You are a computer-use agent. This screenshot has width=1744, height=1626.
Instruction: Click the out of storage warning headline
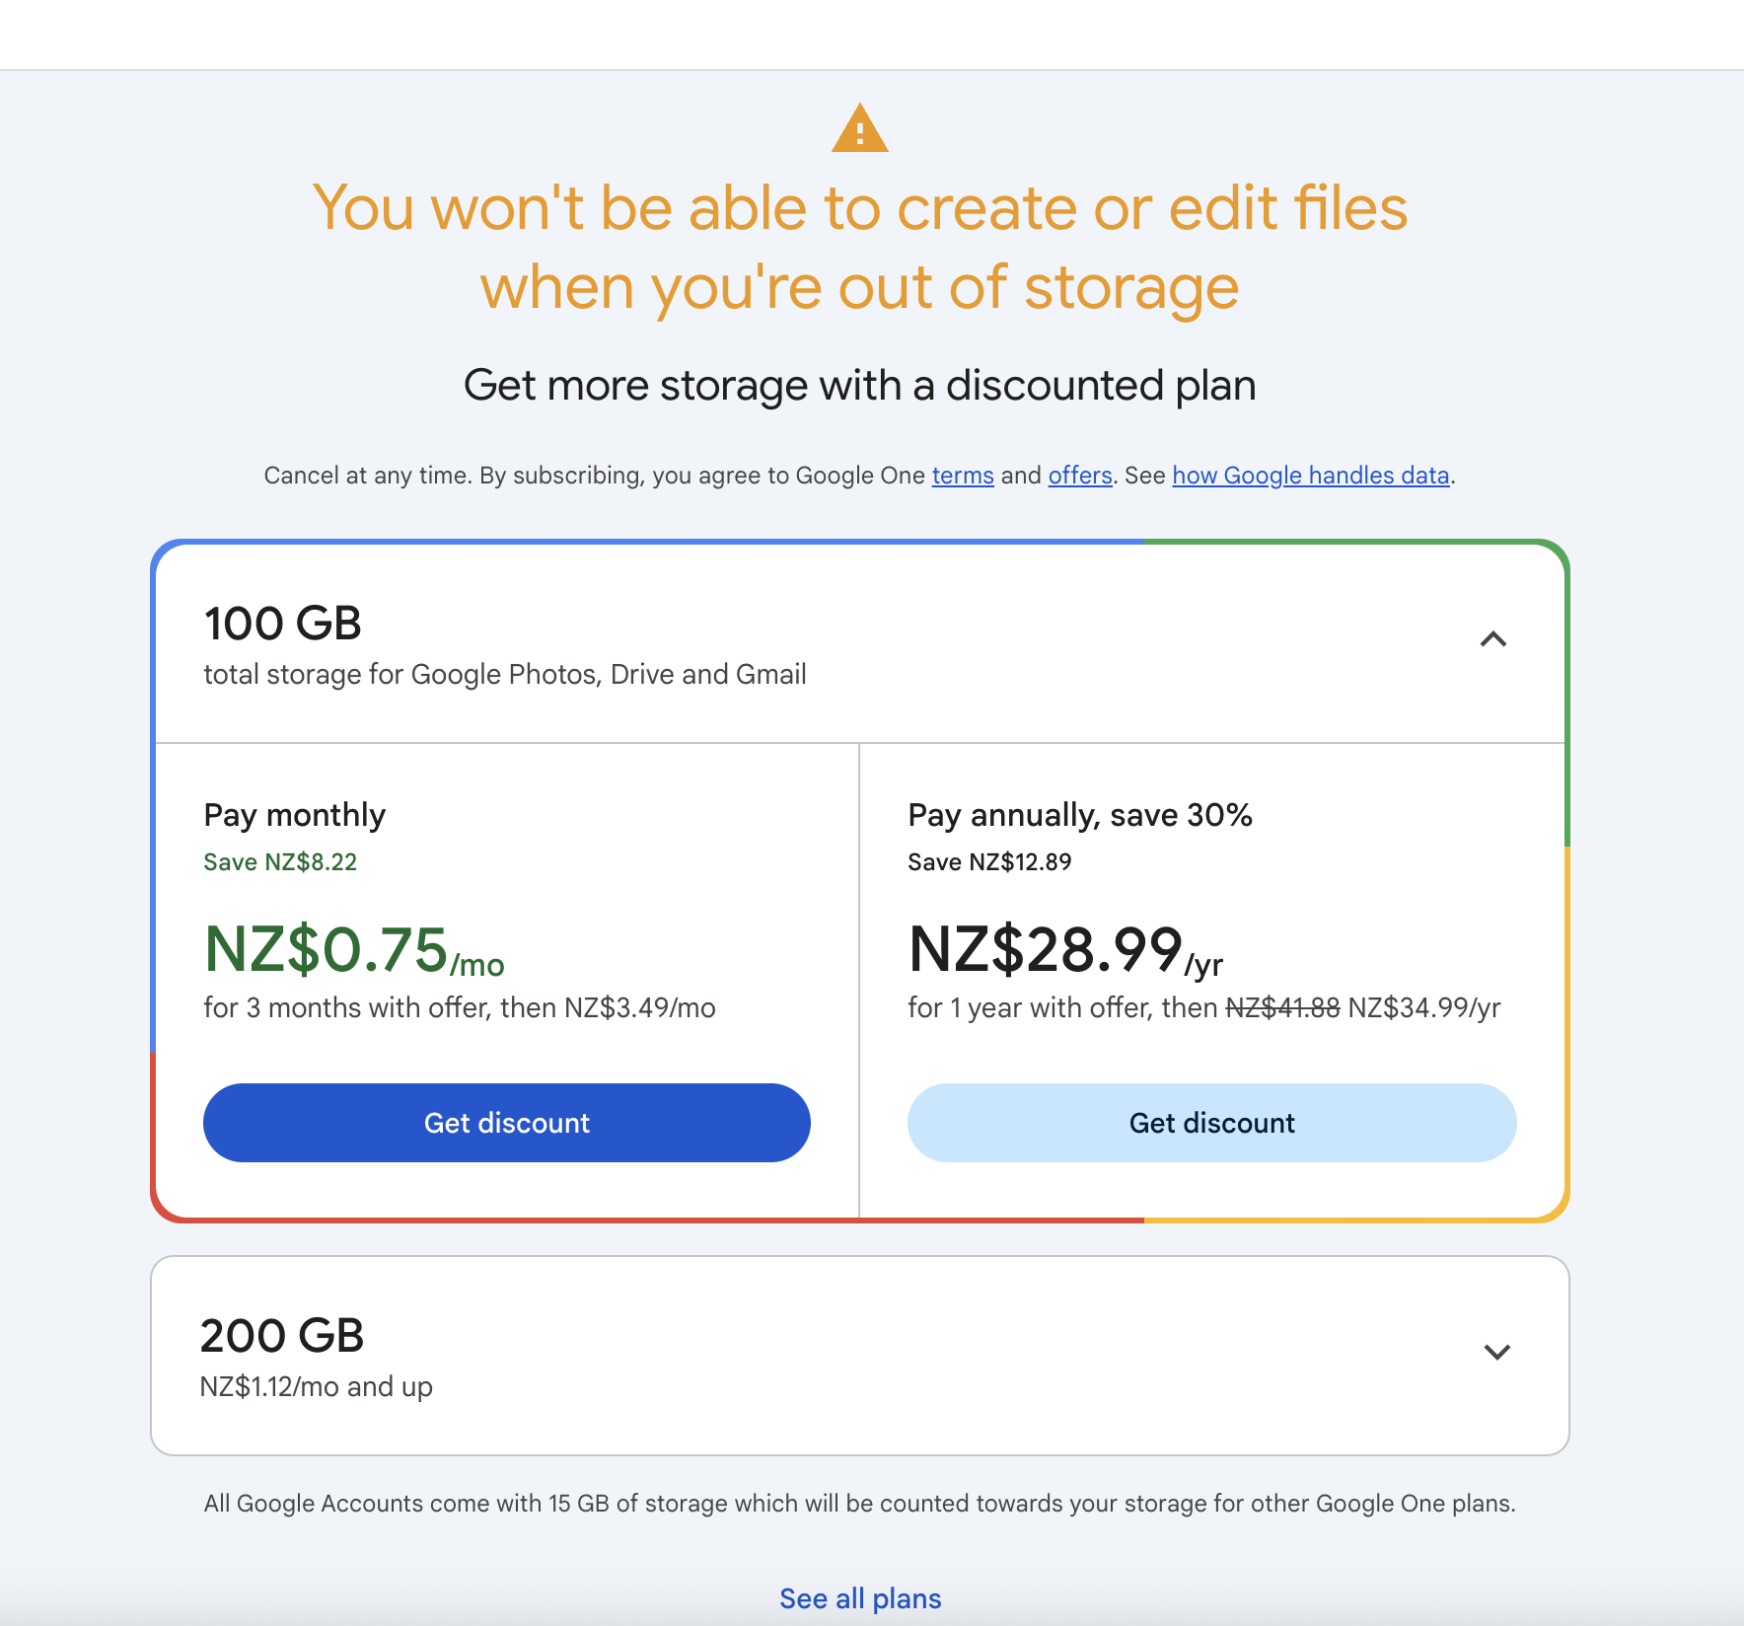click(x=860, y=247)
